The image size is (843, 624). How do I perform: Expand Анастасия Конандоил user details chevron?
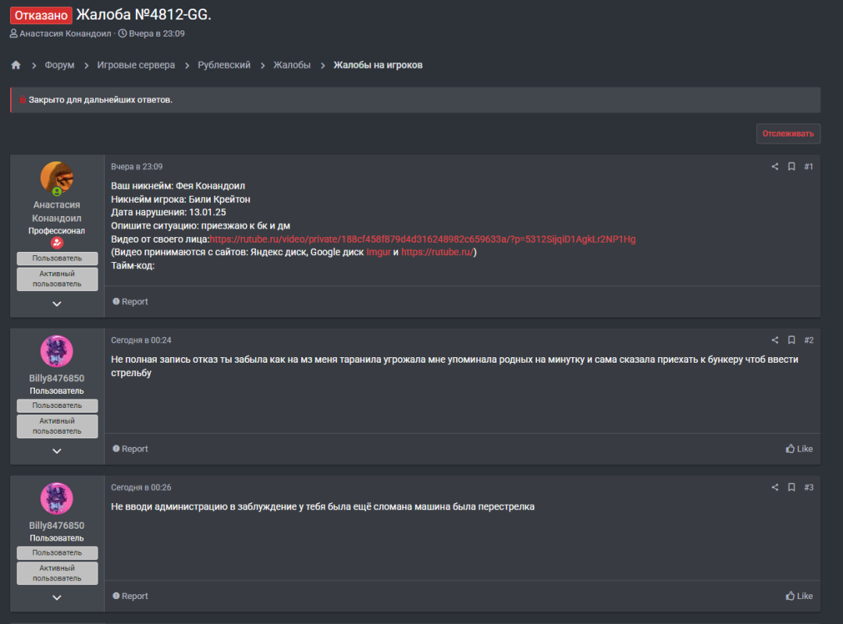click(x=56, y=304)
